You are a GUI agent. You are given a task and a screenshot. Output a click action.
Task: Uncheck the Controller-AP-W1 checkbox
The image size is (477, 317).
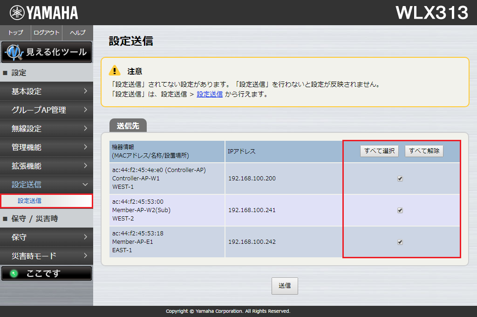(400, 179)
